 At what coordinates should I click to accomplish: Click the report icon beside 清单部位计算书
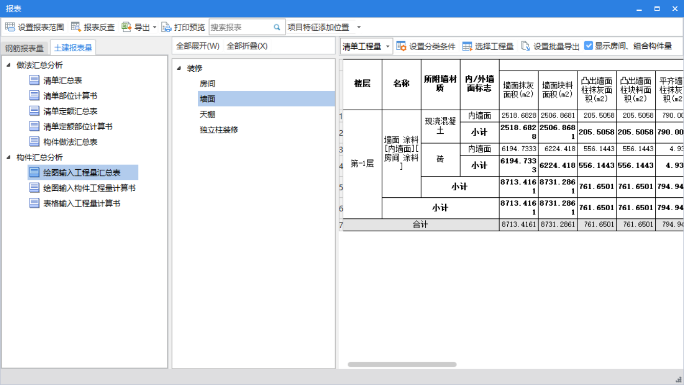(x=34, y=95)
